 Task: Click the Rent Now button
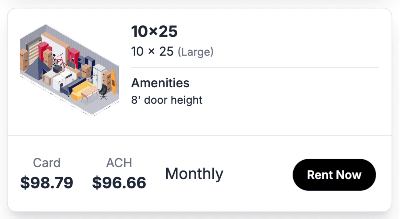[334, 175]
